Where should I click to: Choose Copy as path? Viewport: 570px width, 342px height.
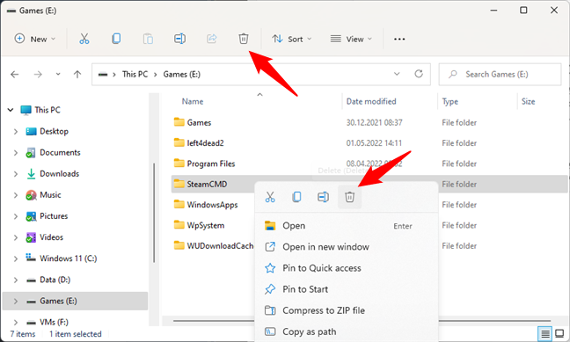pos(347,331)
